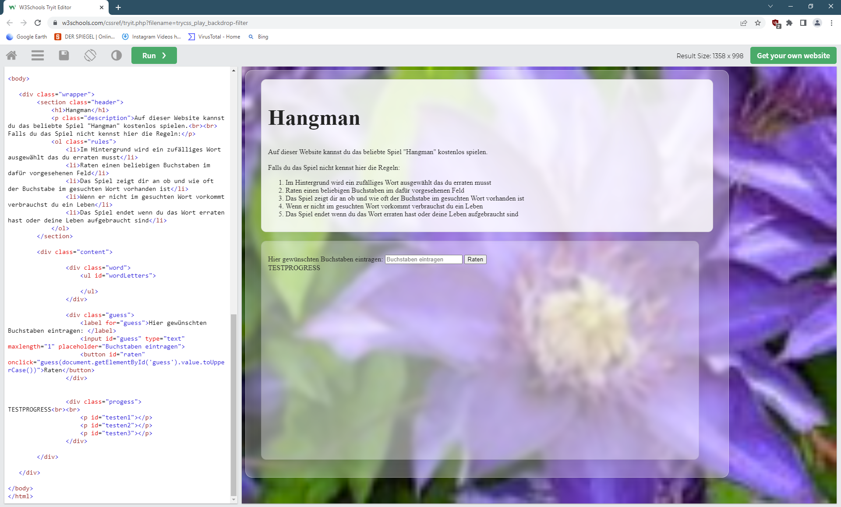Image resolution: width=841 pixels, height=507 pixels.
Task: Open a new browser tab
Action: [x=118, y=7]
